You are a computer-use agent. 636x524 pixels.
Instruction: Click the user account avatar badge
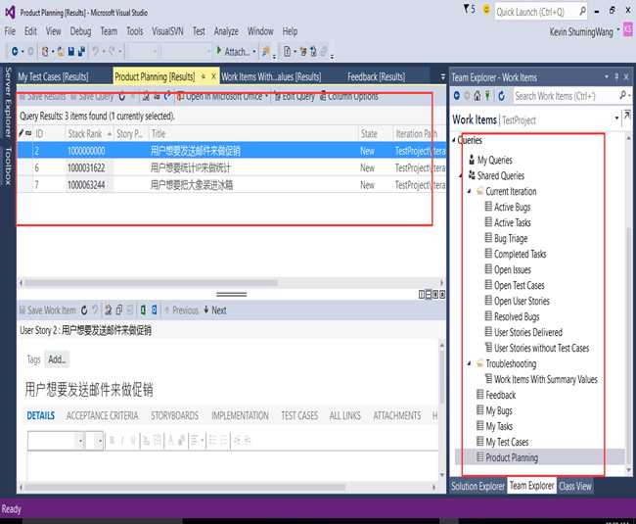[628, 29]
